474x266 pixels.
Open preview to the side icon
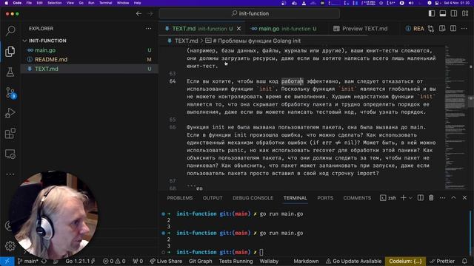[x=442, y=29]
